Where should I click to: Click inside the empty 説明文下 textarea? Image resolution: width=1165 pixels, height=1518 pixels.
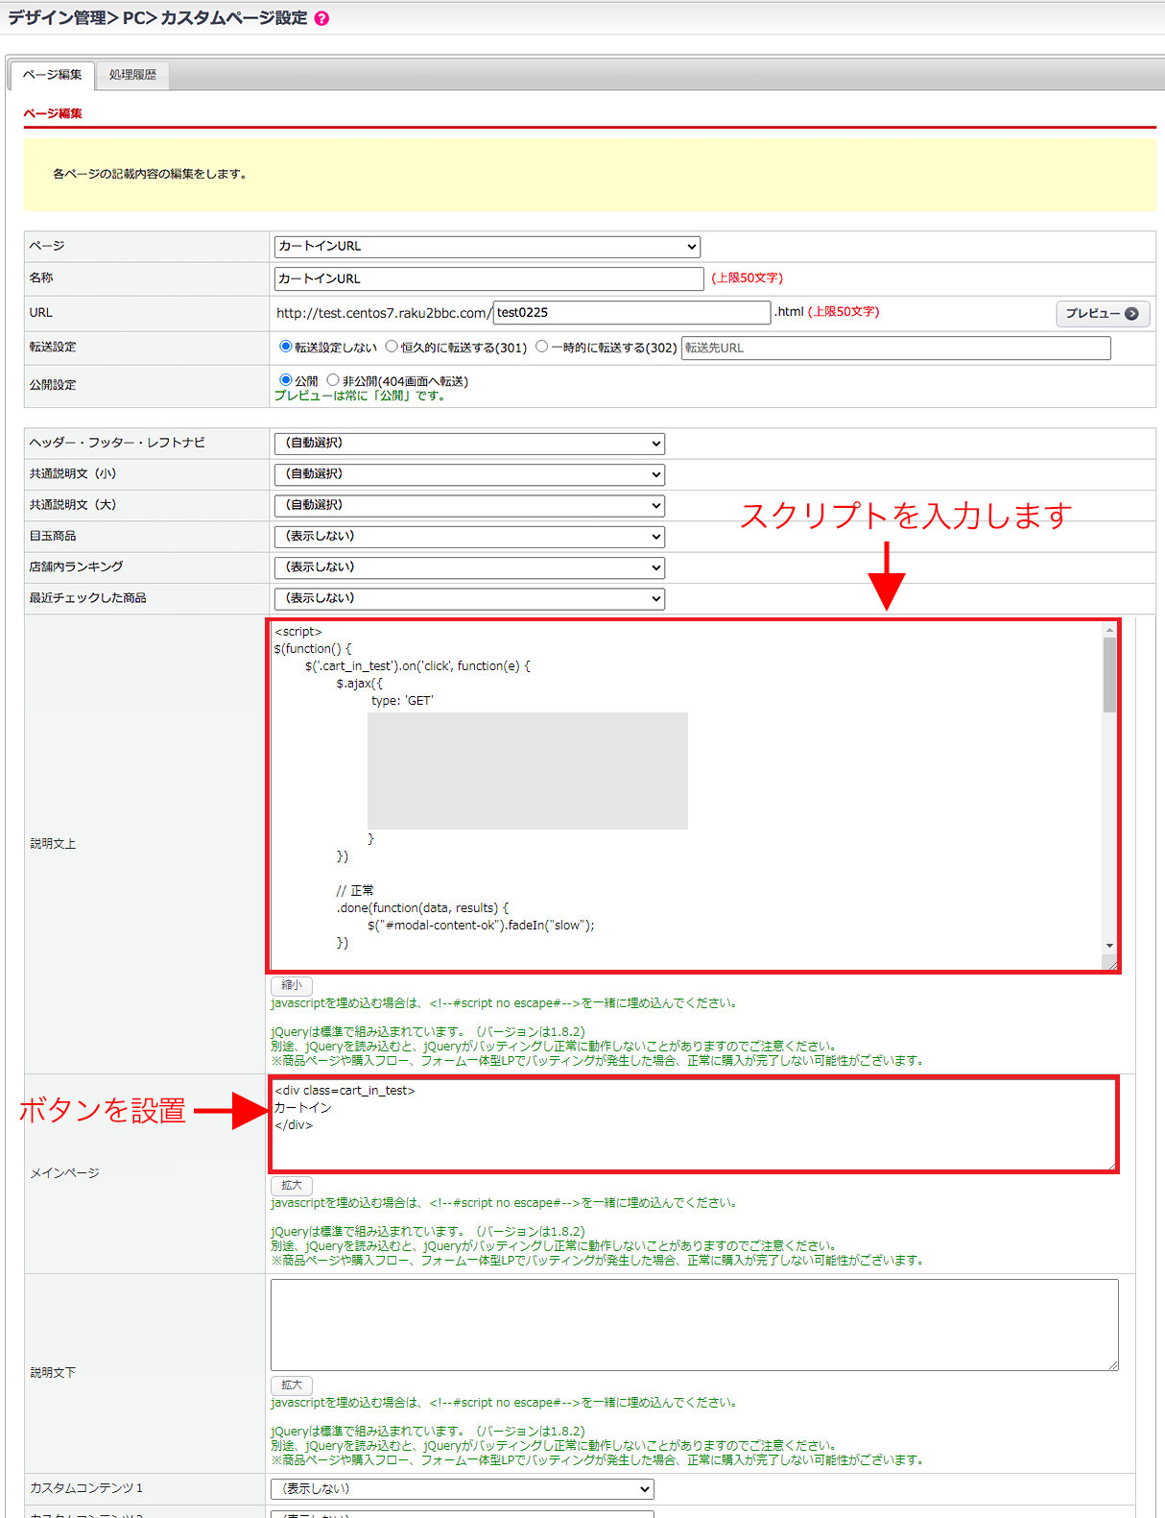[694, 1325]
